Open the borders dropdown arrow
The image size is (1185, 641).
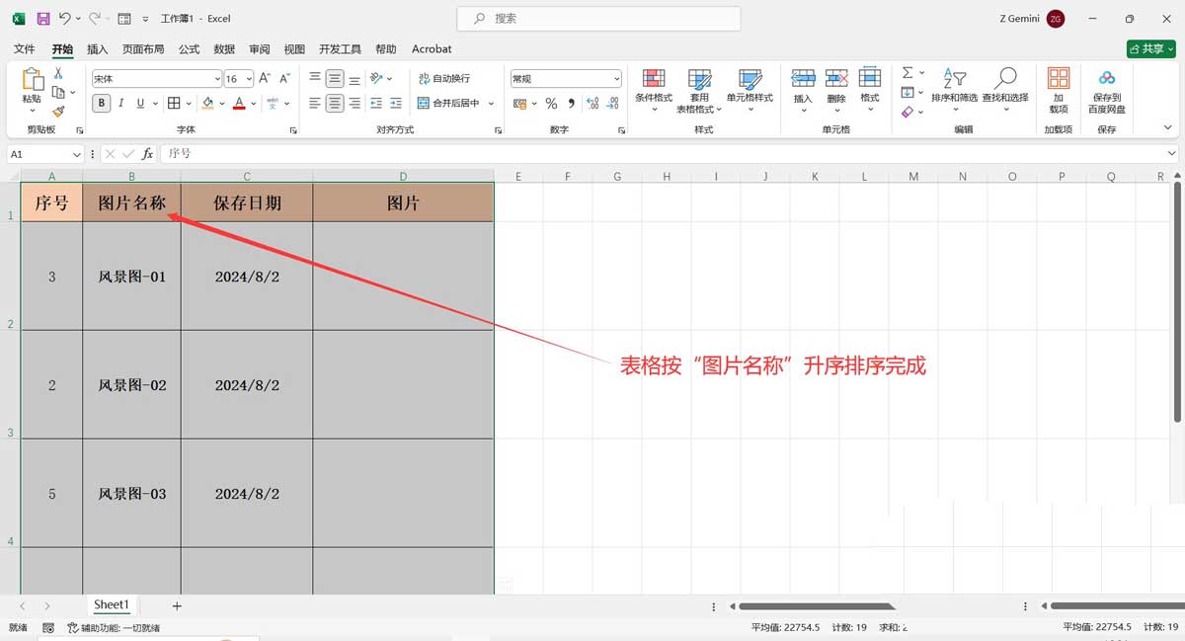(x=188, y=103)
